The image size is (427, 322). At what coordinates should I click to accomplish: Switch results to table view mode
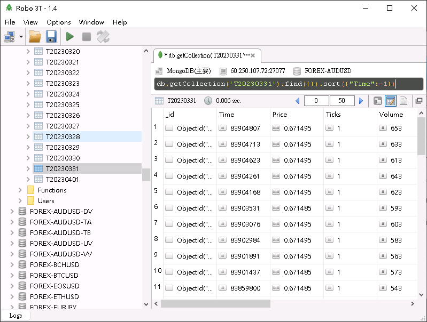click(391, 101)
